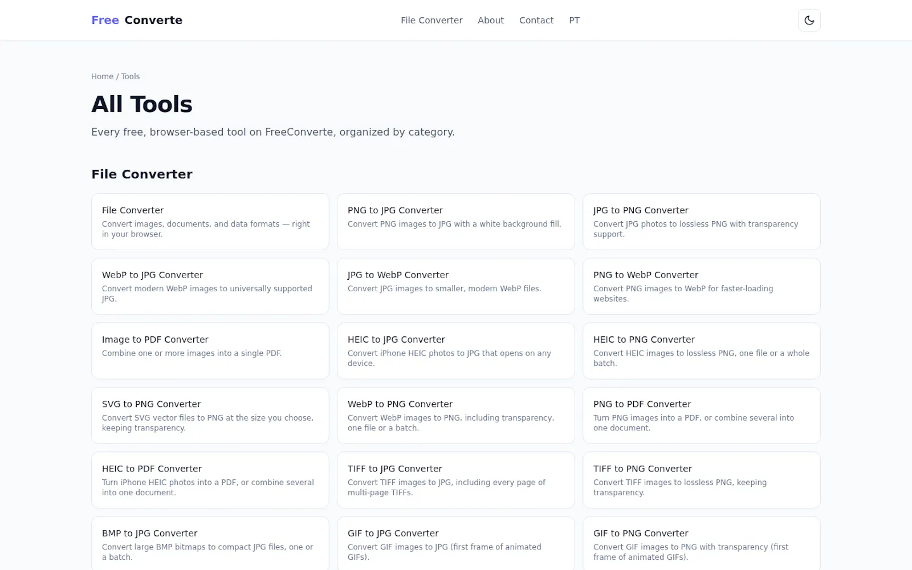This screenshot has height=570, width=912.
Task: Open the GIF to JPG Converter card
Action: [456, 543]
